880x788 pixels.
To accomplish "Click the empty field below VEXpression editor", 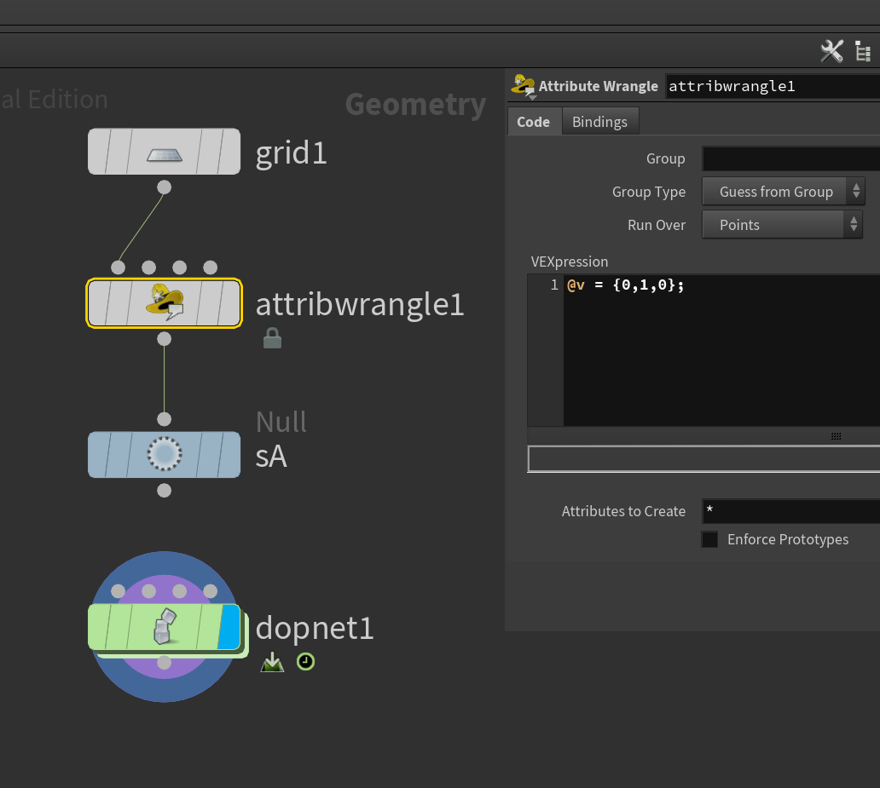I will (703, 459).
